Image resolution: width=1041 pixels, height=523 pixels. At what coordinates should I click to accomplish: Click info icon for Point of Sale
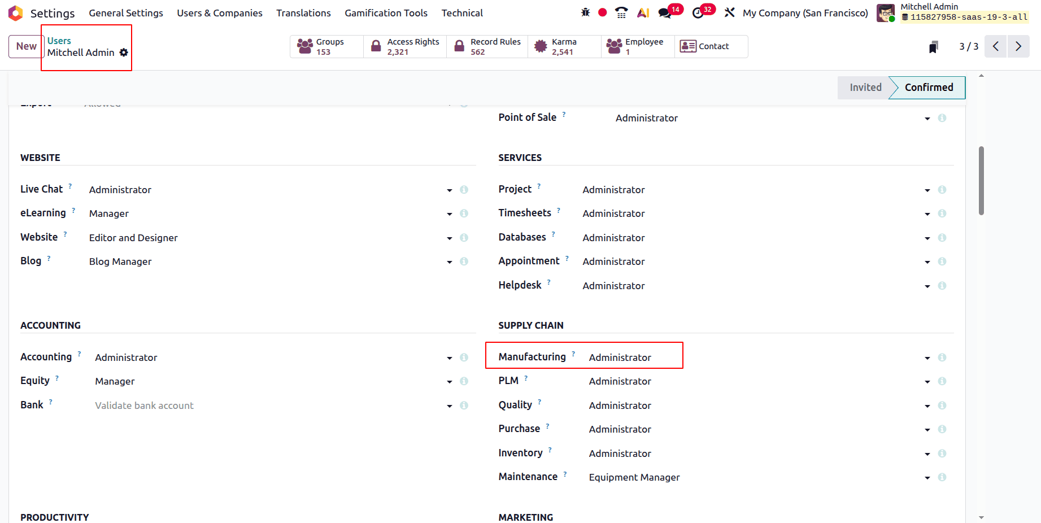pos(942,118)
